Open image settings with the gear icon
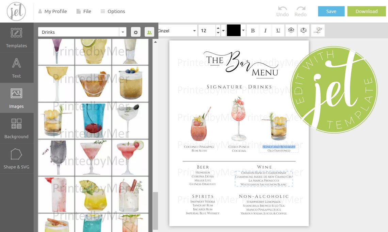This screenshot has height=232, width=388. coord(135,32)
